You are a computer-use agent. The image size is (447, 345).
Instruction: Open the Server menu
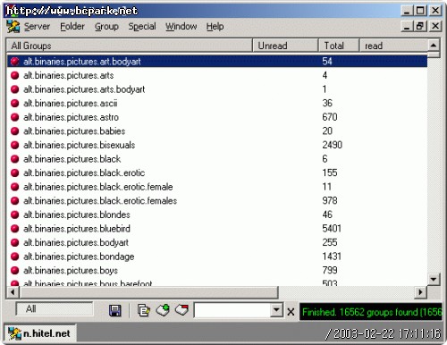pos(37,27)
